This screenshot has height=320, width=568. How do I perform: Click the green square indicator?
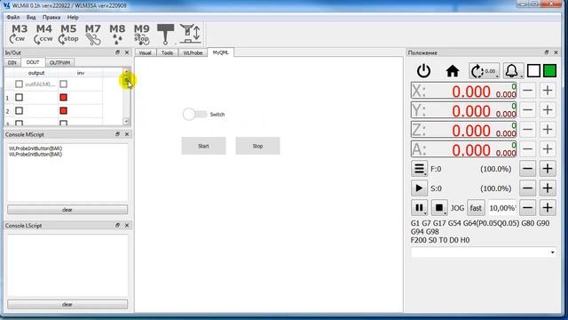click(x=549, y=71)
